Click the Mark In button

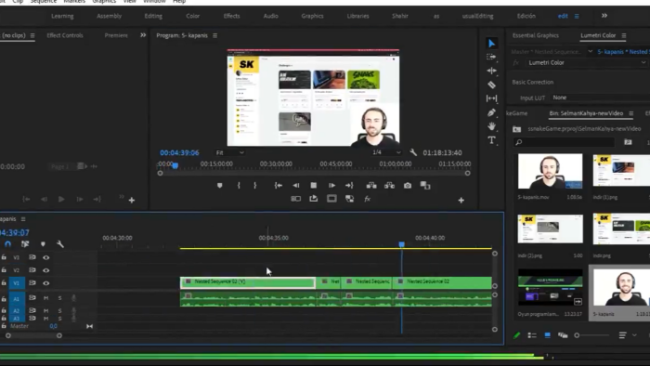pyautogui.click(x=239, y=185)
